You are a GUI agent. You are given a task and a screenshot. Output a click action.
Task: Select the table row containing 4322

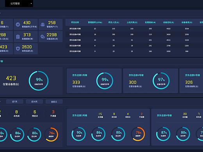[134, 28]
